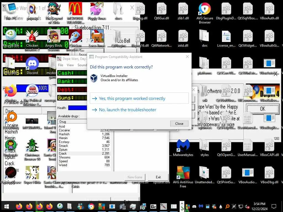Screen dimensions: 283x212
Task: Launch Chicken Invaders 2 desktop shortcut
Action: (32, 41)
